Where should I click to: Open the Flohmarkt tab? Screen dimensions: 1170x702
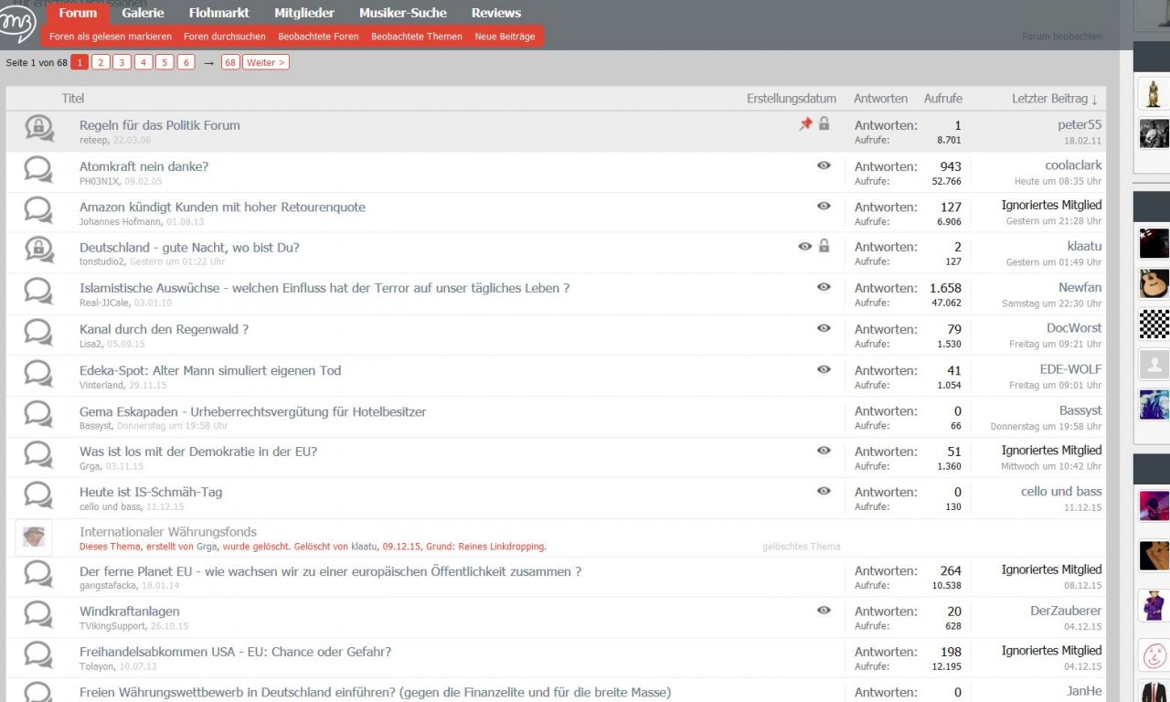[219, 13]
